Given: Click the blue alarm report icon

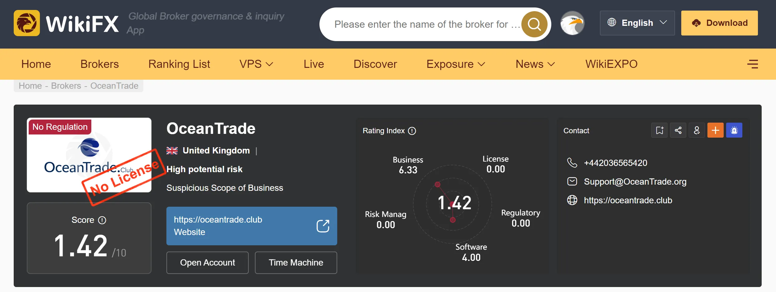Looking at the screenshot, I should pos(734,130).
